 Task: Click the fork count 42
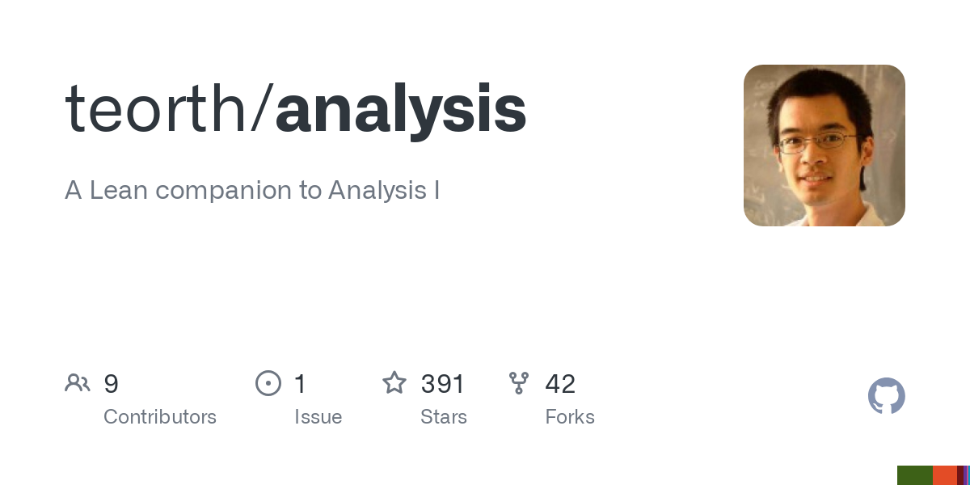(x=560, y=384)
